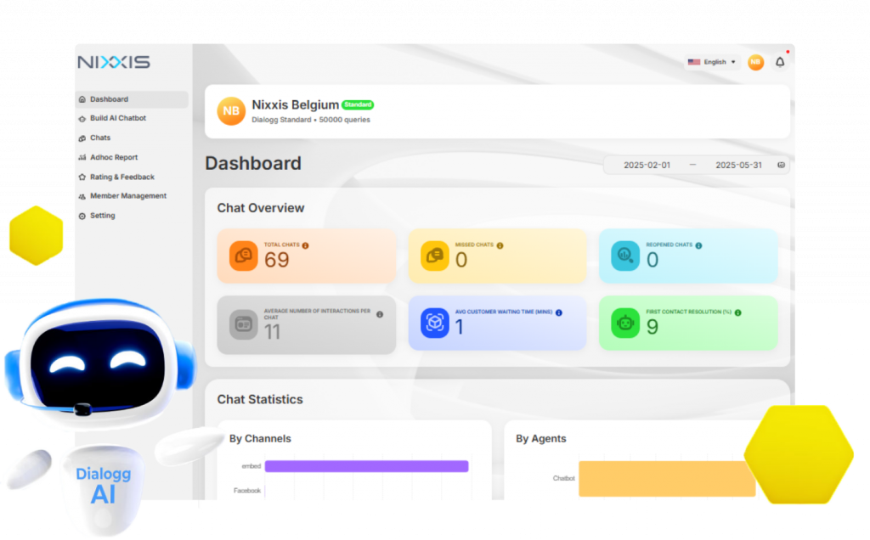
Task: Click the info icon beside First Contact Resolution
Action: pos(738,312)
